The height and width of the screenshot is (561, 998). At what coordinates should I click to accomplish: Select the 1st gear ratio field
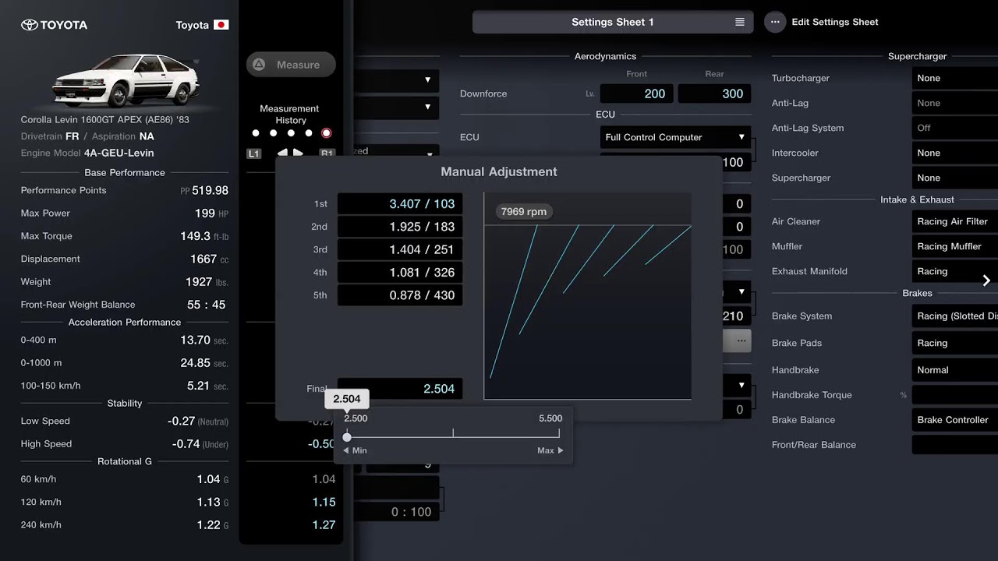pyautogui.click(x=400, y=204)
